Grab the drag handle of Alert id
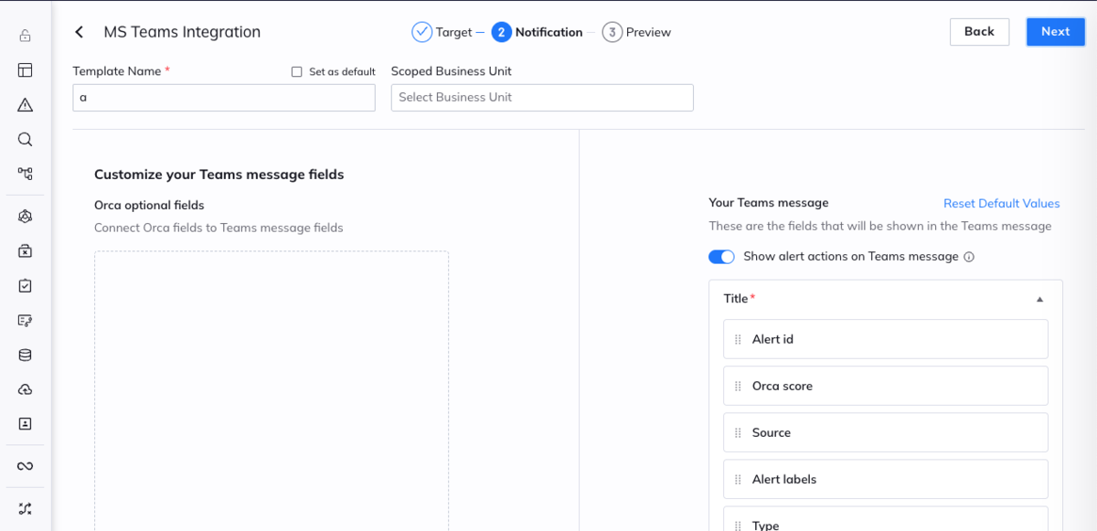 739,339
